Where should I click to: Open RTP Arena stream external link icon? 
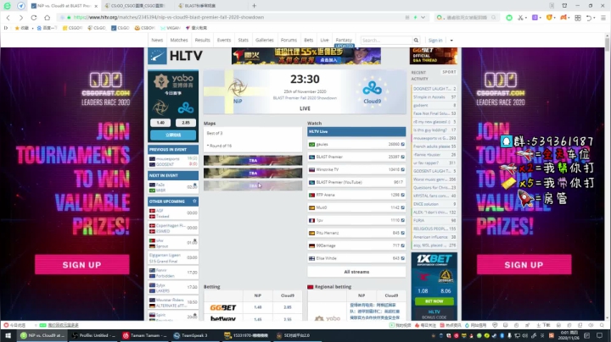[402, 195]
